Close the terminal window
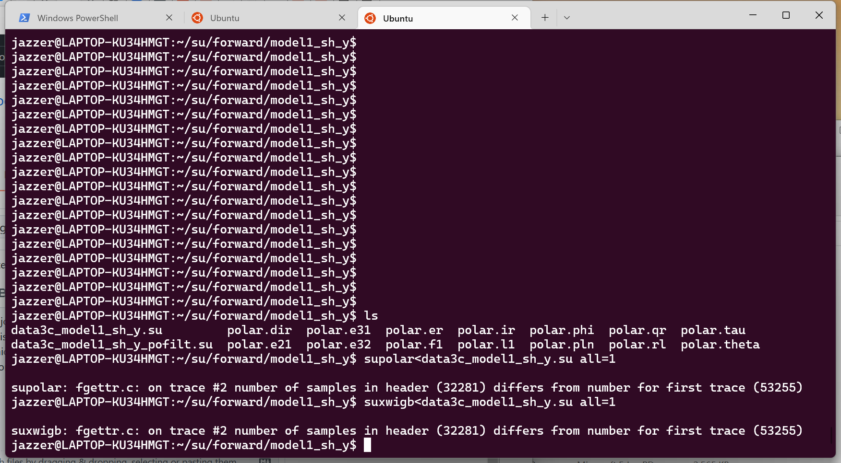Image resolution: width=841 pixels, height=463 pixels. (x=819, y=15)
